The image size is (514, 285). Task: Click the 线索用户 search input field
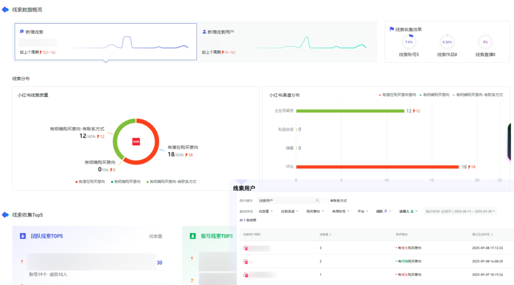[x=286, y=200]
